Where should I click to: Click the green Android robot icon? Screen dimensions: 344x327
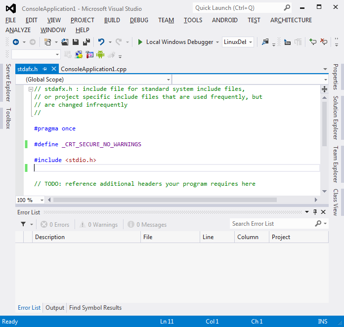[100, 54]
